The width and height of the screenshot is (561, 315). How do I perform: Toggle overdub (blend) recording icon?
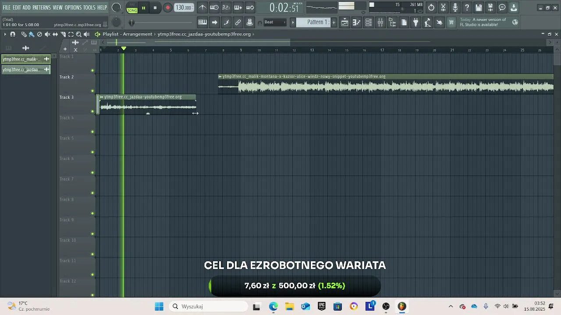point(238,7)
